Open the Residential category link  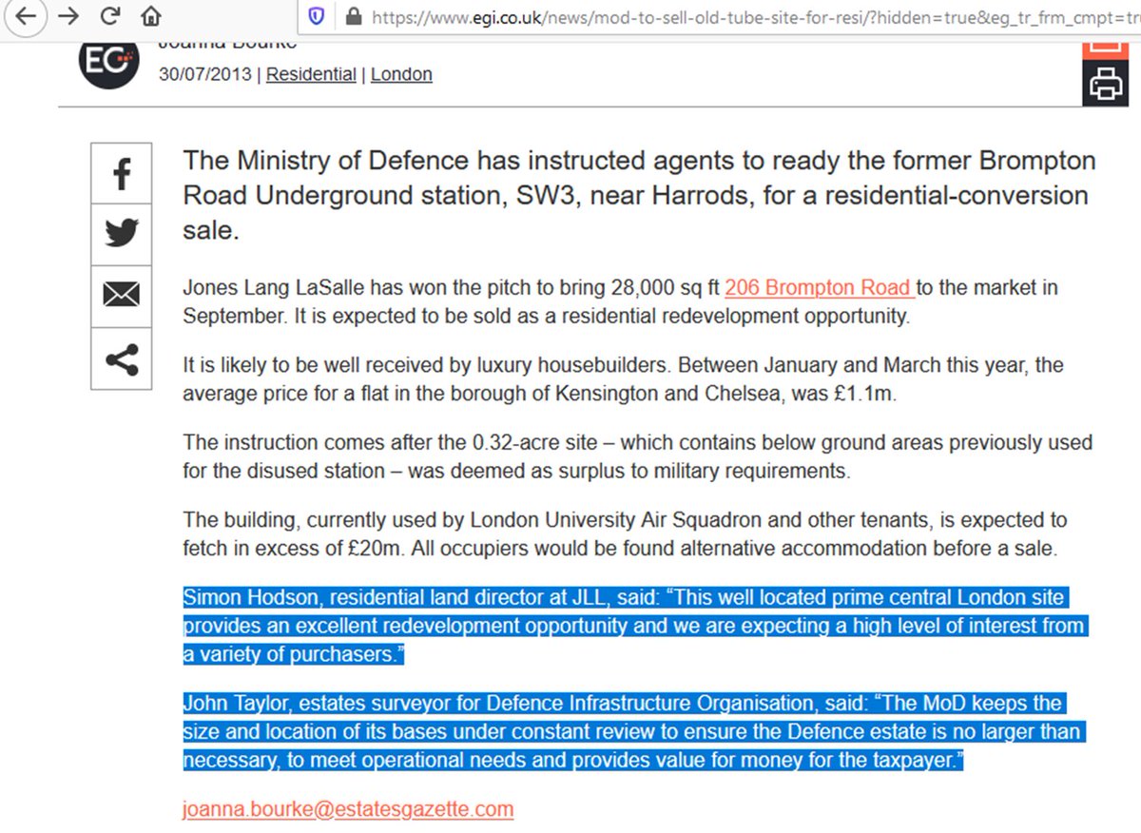(311, 74)
